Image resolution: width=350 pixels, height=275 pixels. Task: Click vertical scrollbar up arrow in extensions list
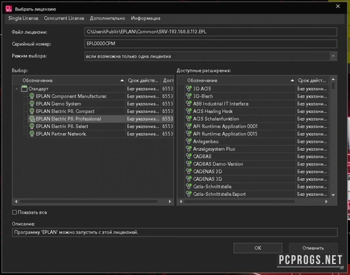(333, 79)
